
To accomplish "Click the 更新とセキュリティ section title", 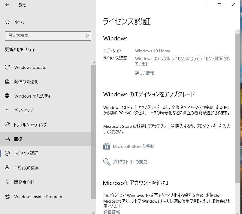I will (20, 50).
